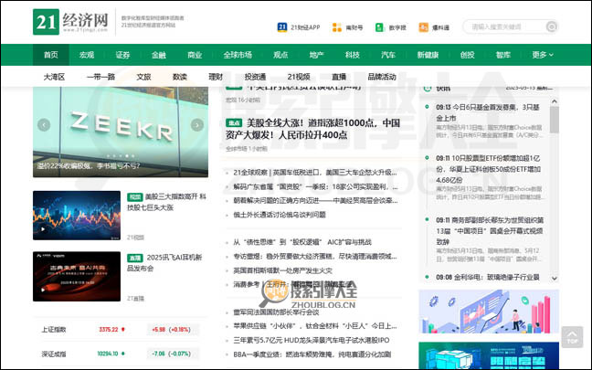Image resolution: width=592 pixels, height=370 pixels.
Task: Show previous slide in ZEEKR carousel
Action: point(44,124)
